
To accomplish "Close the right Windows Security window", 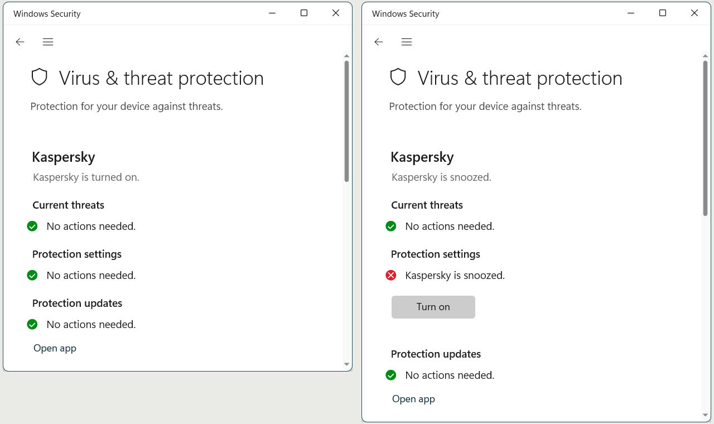I will point(694,13).
